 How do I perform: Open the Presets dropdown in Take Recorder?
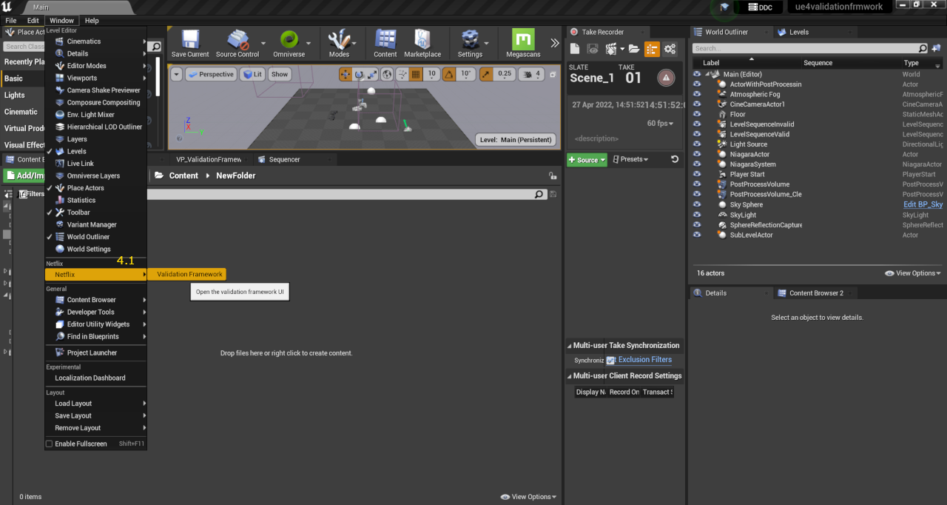point(630,159)
